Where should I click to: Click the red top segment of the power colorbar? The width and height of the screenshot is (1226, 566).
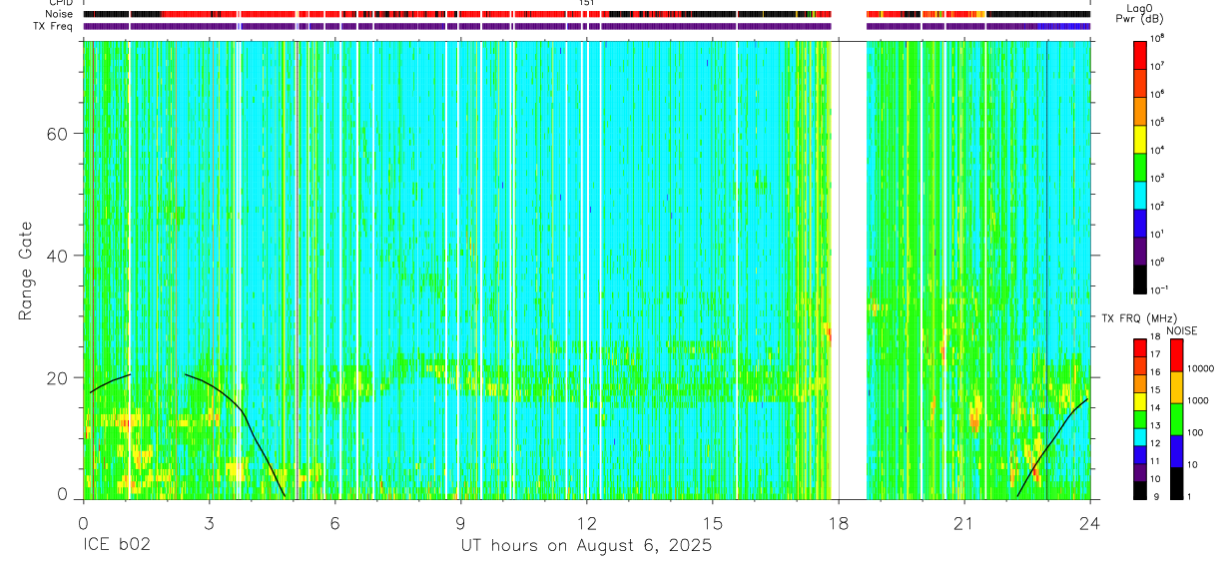point(1140,53)
